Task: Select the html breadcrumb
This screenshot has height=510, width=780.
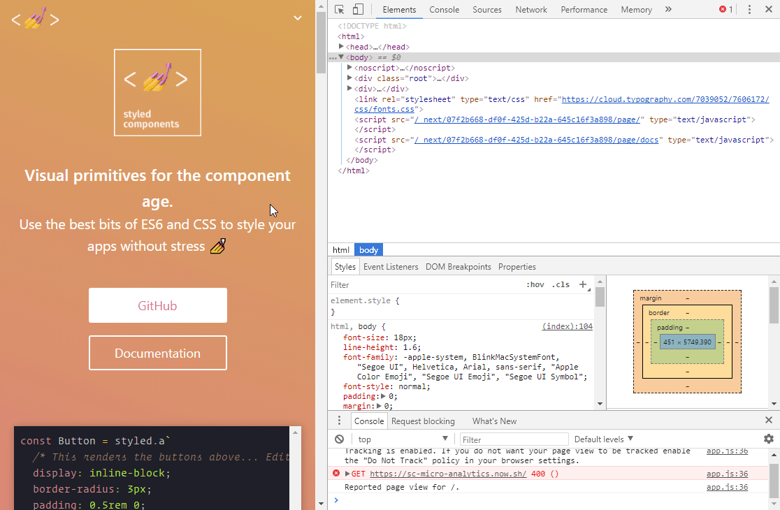Action: [341, 249]
